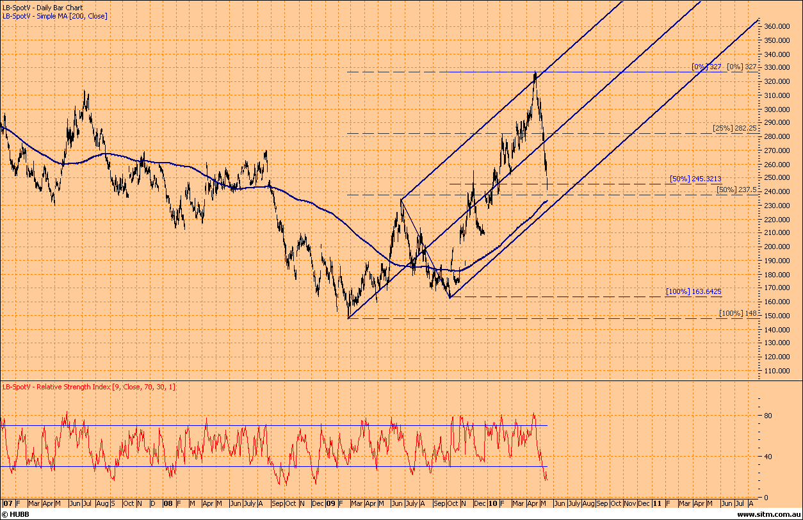Select the 130.000 price axis label

777,344
